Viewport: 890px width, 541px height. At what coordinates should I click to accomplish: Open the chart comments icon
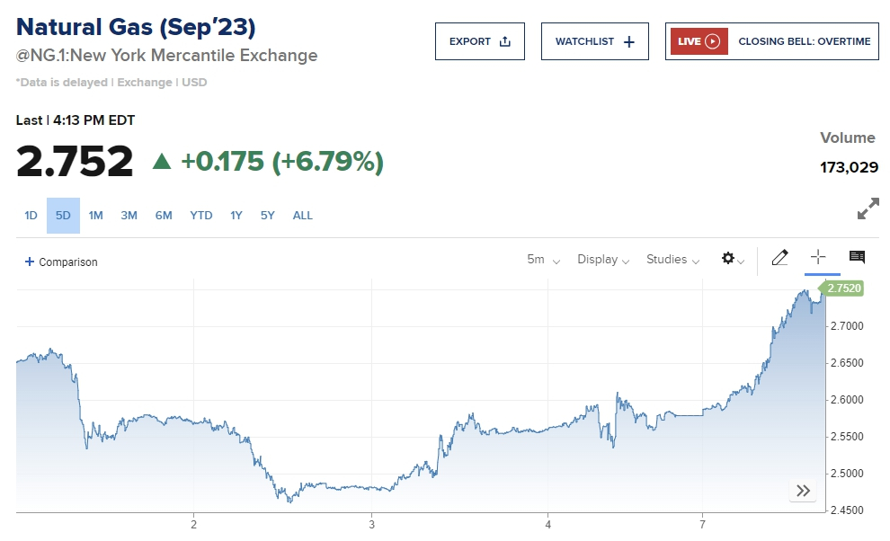(x=857, y=258)
